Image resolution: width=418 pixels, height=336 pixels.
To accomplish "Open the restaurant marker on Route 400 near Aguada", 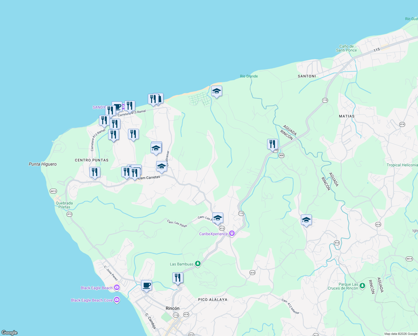I will click(x=272, y=144).
